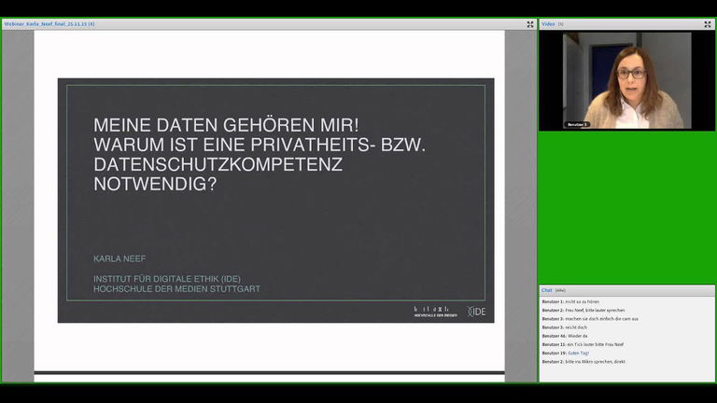Image resolution: width=717 pixels, height=403 pixels.
Task: Click message "ein Tick lauter bitte Frau Neef"
Action: (595, 344)
